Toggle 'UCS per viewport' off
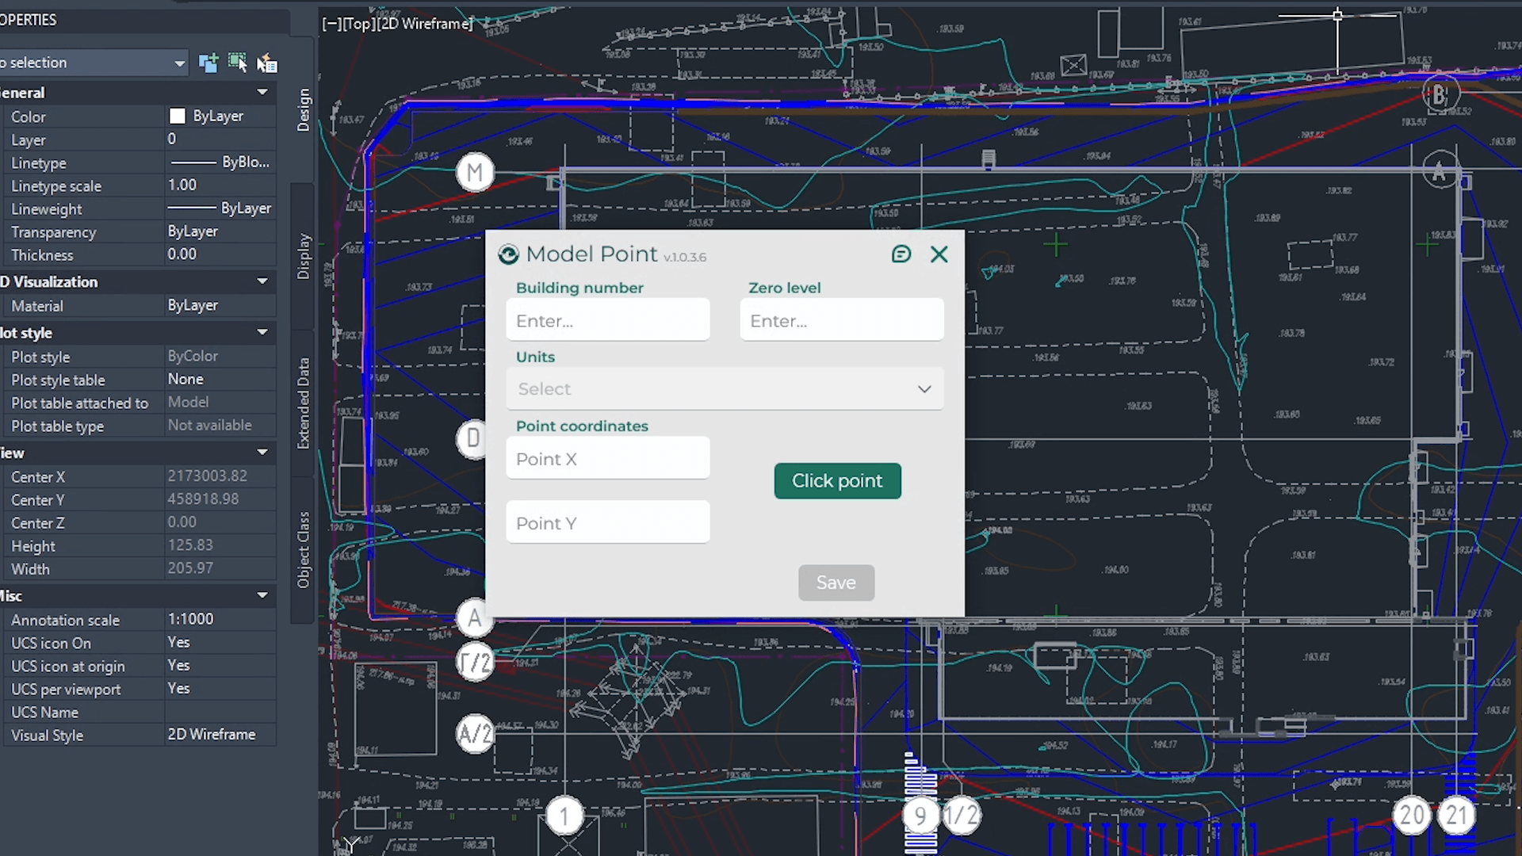The height and width of the screenshot is (856, 1522). click(x=178, y=689)
